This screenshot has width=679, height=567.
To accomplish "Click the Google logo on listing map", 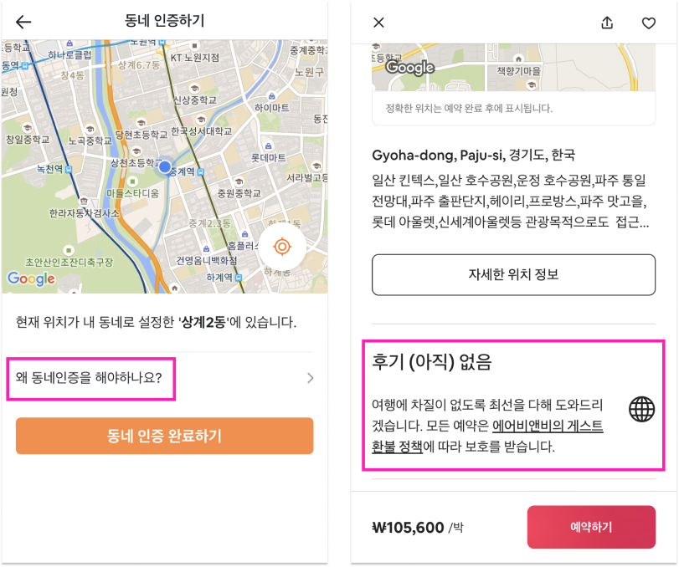I will [409, 68].
